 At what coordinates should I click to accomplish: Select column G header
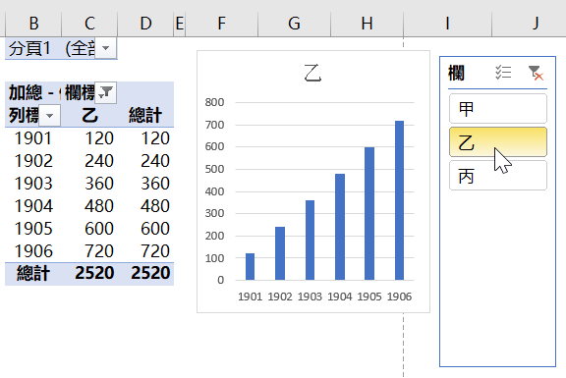[294, 24]
